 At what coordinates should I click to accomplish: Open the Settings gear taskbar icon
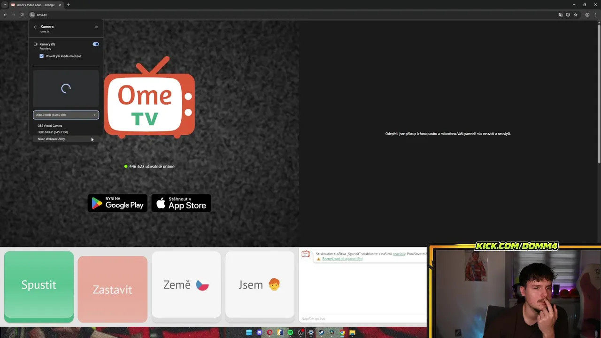[311, 332]
